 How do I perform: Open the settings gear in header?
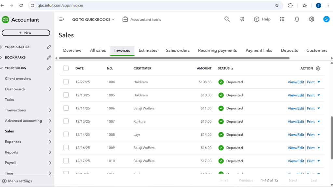pyautogui.click(x=312, y=19)
